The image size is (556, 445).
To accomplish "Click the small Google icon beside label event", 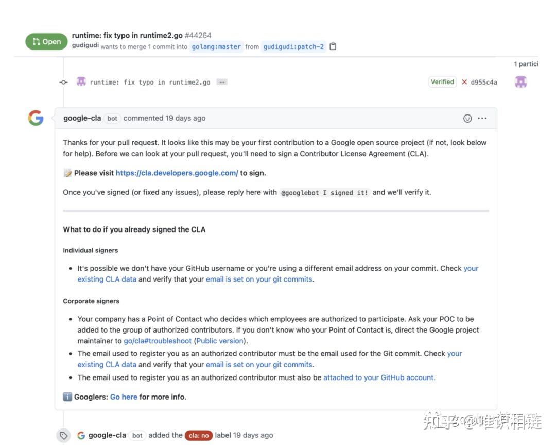I will click(81, 435).
